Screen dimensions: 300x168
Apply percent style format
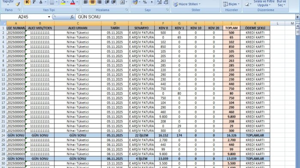coord(145,2)
